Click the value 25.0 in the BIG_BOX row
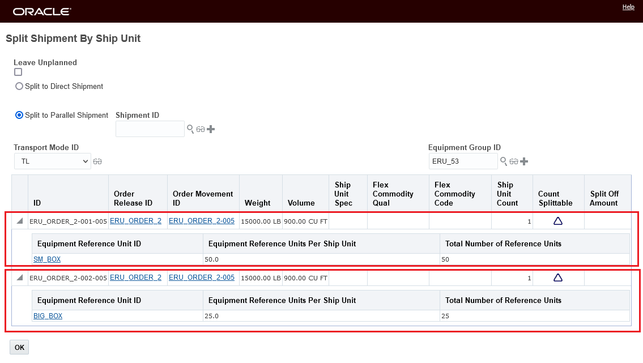The image size is (643, 363). click(212, 316)
